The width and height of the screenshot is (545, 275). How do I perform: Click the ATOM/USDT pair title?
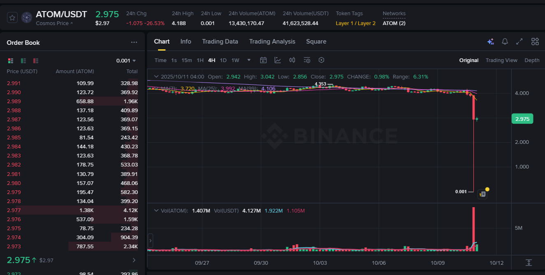click(61, 14)
